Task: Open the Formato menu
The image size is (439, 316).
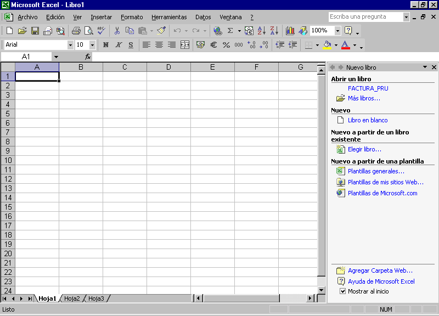Action: point(132,17)
